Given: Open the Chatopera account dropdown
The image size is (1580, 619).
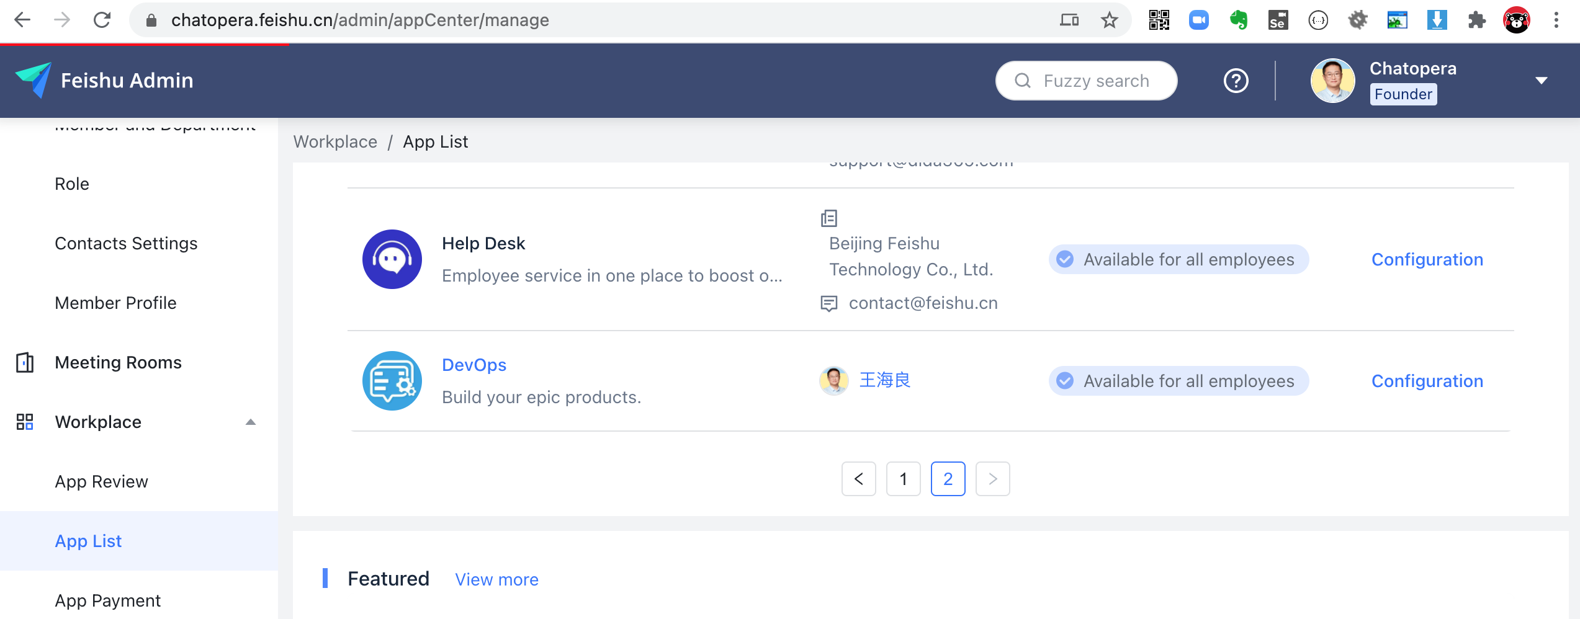Looking at the screenshot, I should pos(1543,81).
